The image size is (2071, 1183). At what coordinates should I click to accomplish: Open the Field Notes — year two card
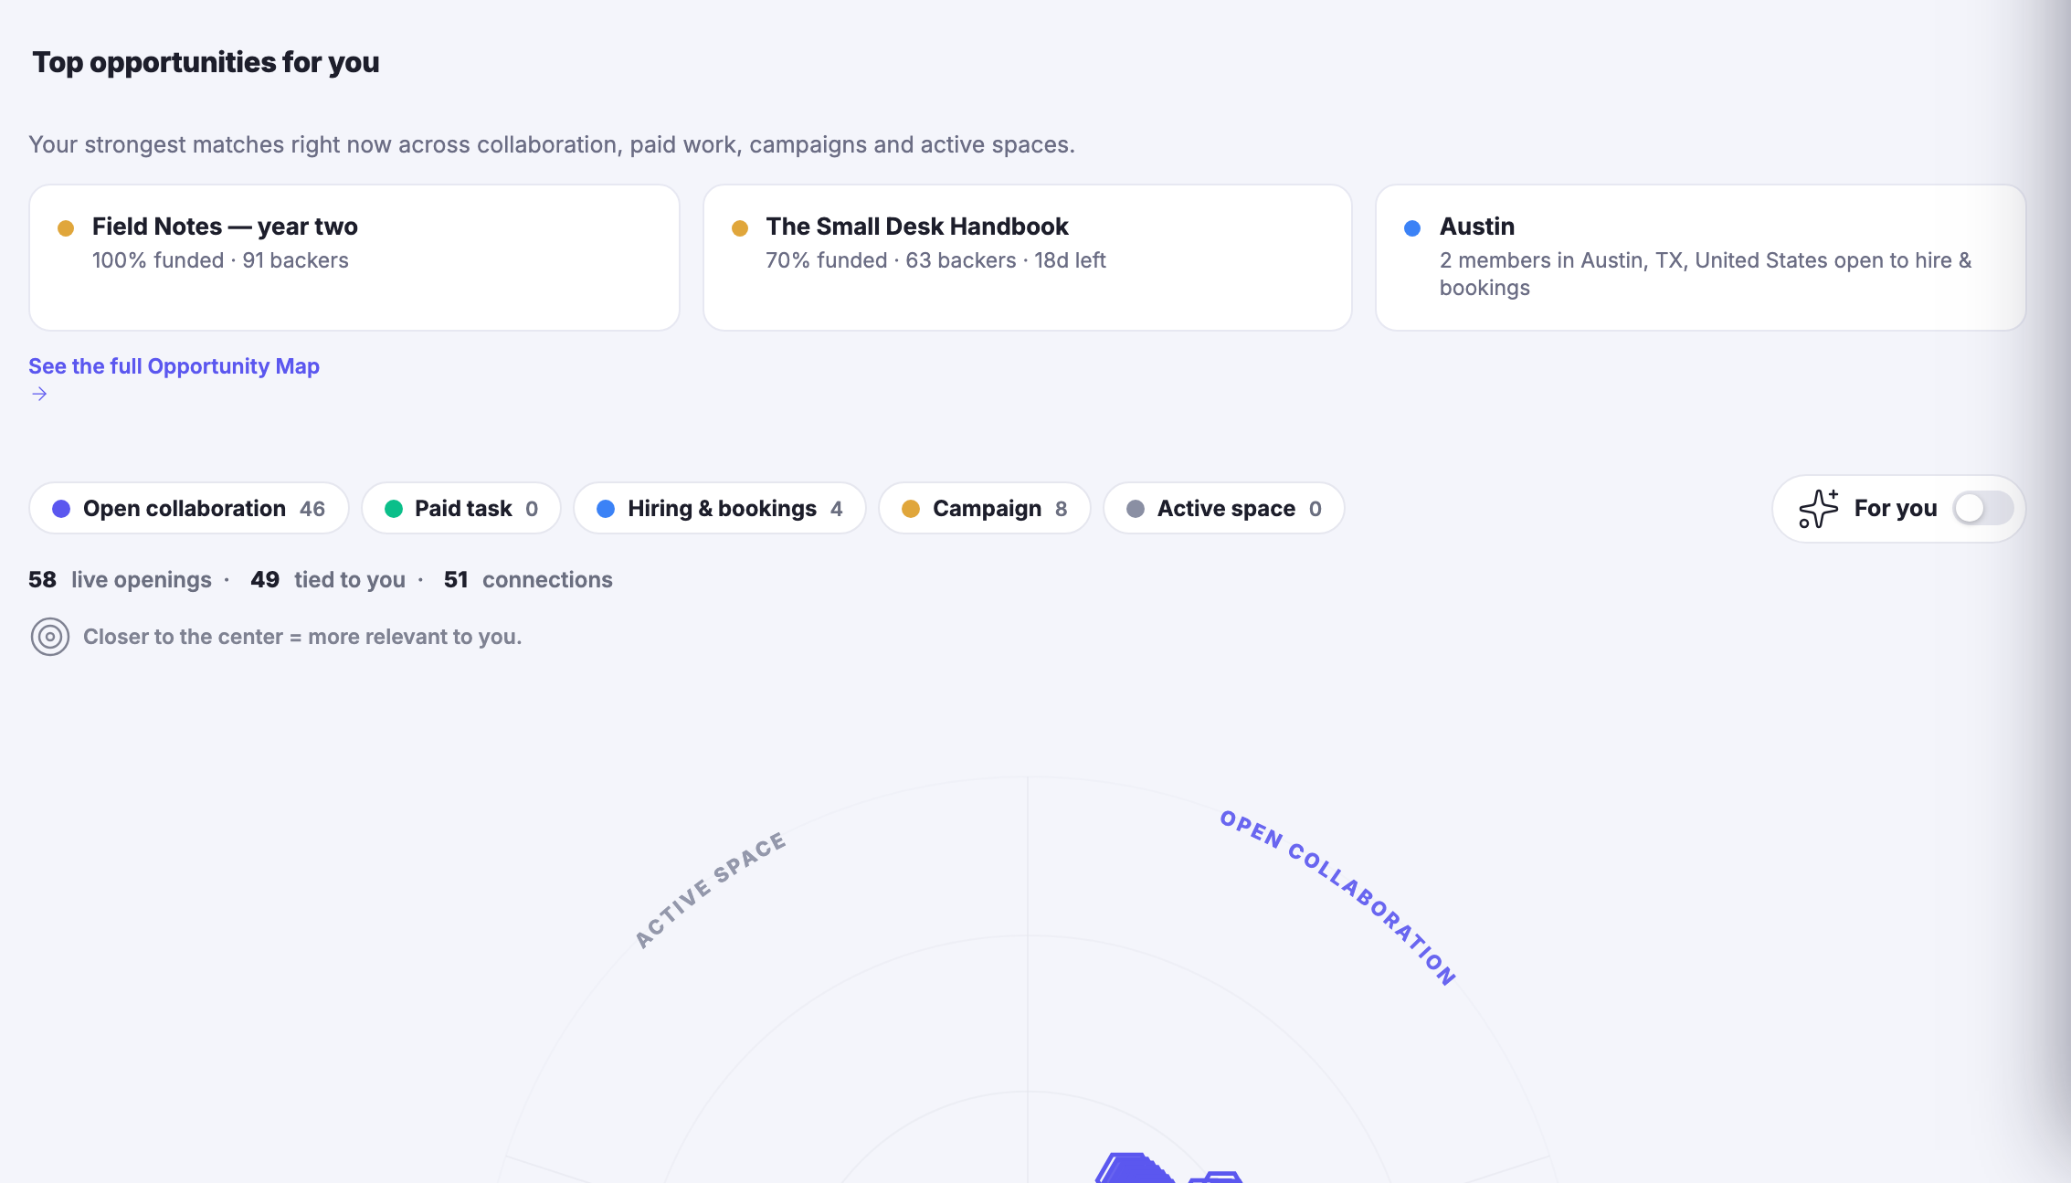(354, 258)
